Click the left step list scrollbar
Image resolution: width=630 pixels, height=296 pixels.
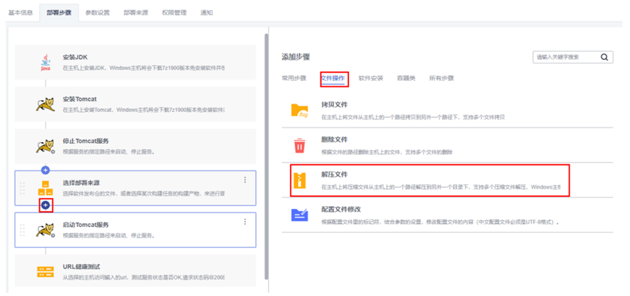266,156
